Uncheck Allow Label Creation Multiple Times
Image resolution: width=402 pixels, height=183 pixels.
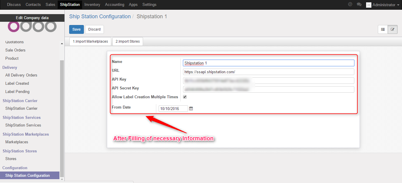point(185,97)
